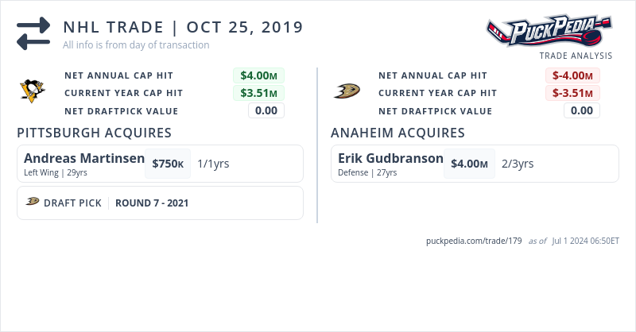Click the Anaheim Acquires heading
Image resolution: width=636 pixels, height=332 pixels.
coord(397,133)
